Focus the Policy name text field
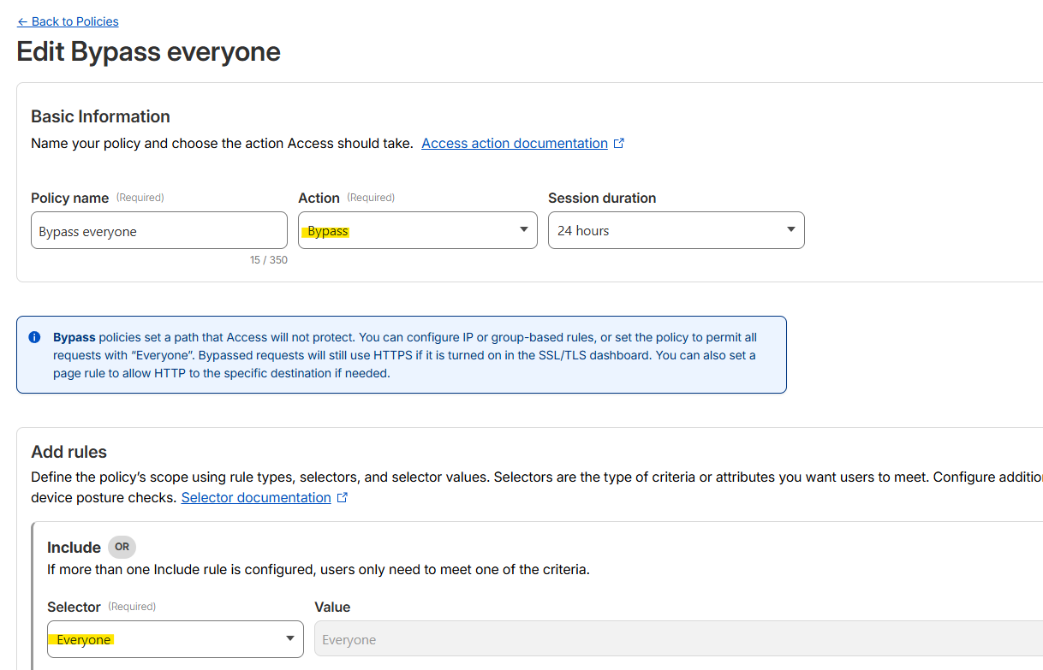1043x670 pixels. pos(158,231)
